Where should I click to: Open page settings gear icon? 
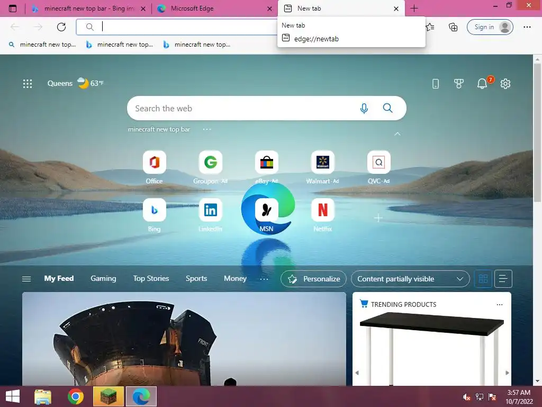click(x=505, y=83)
